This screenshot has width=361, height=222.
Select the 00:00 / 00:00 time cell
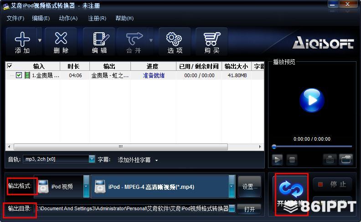199,75
